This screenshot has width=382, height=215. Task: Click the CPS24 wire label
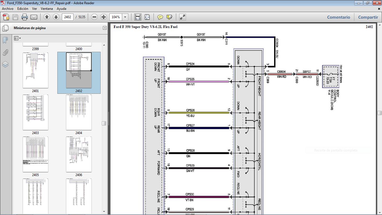point(190,64)
